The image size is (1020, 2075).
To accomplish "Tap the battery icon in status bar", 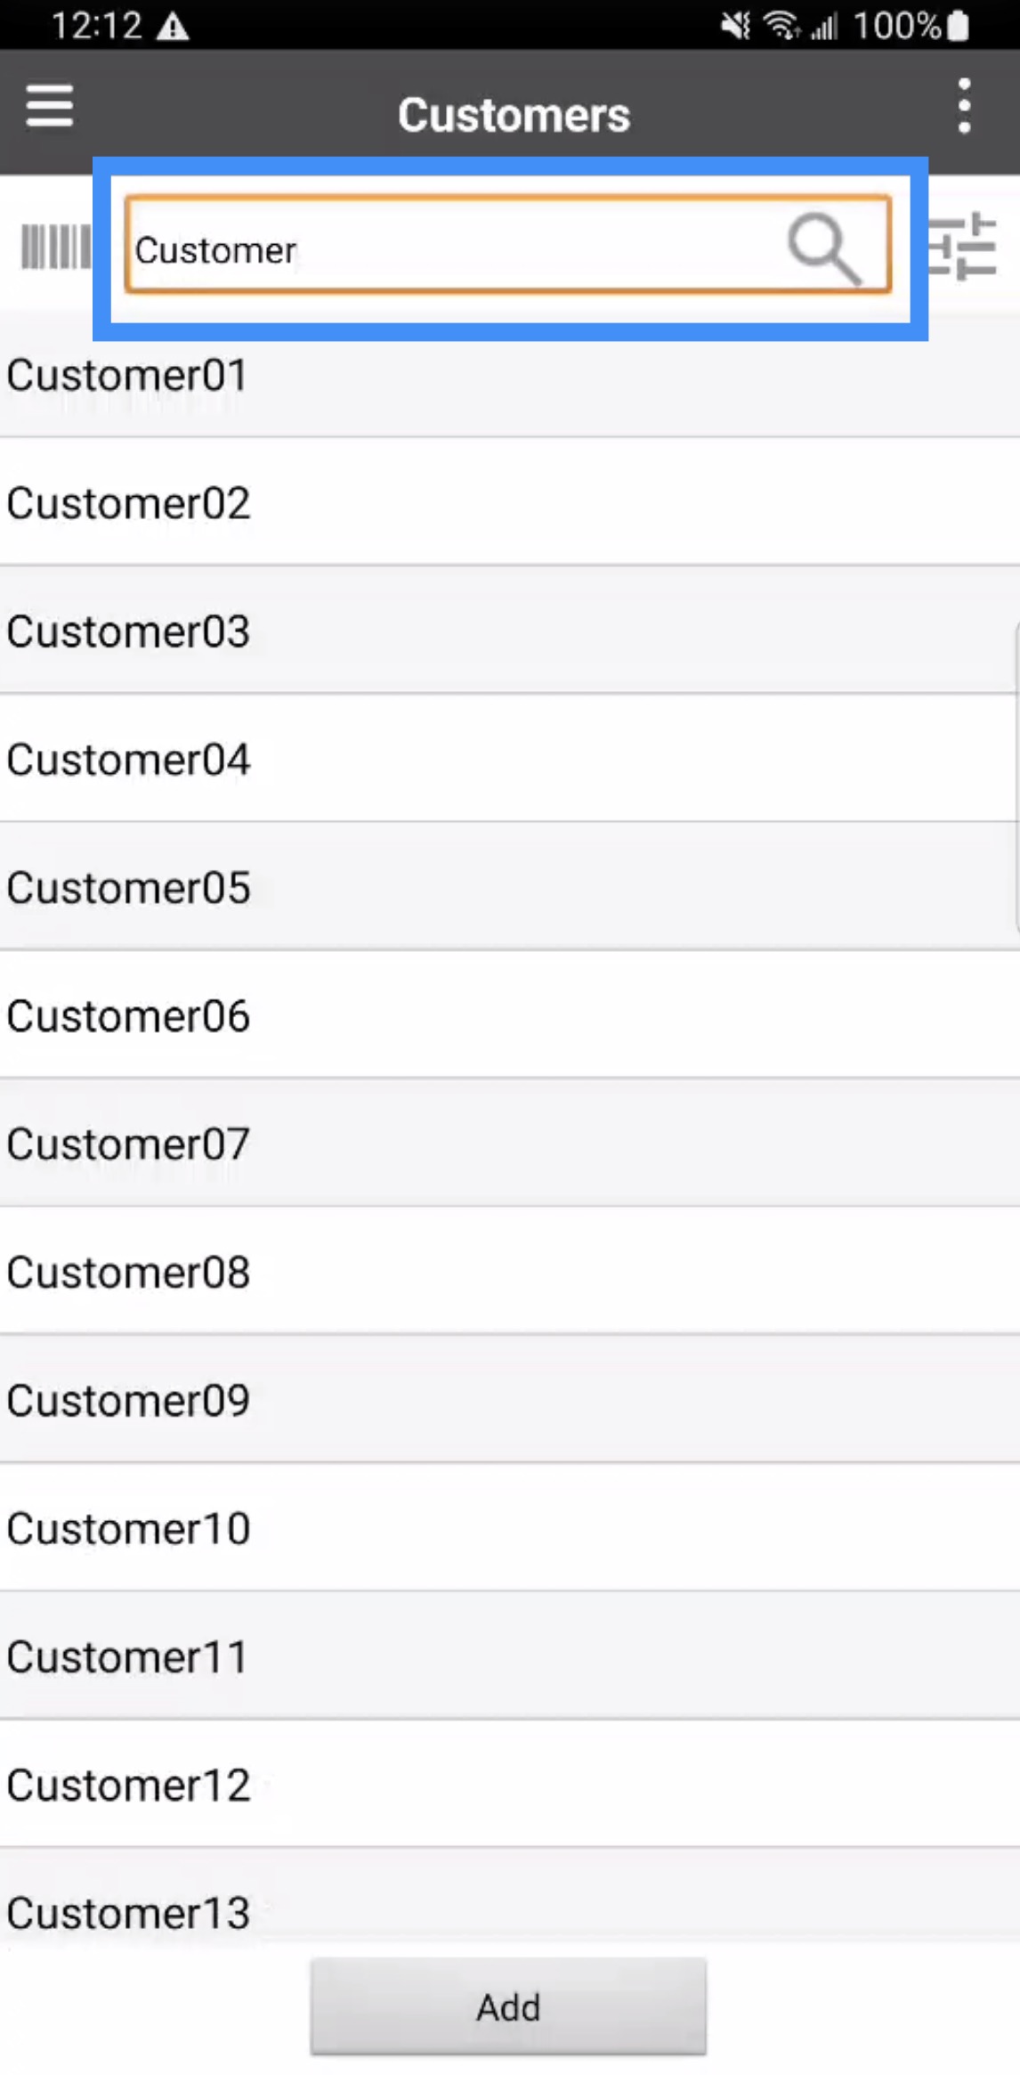I will (x=958, y=25).
